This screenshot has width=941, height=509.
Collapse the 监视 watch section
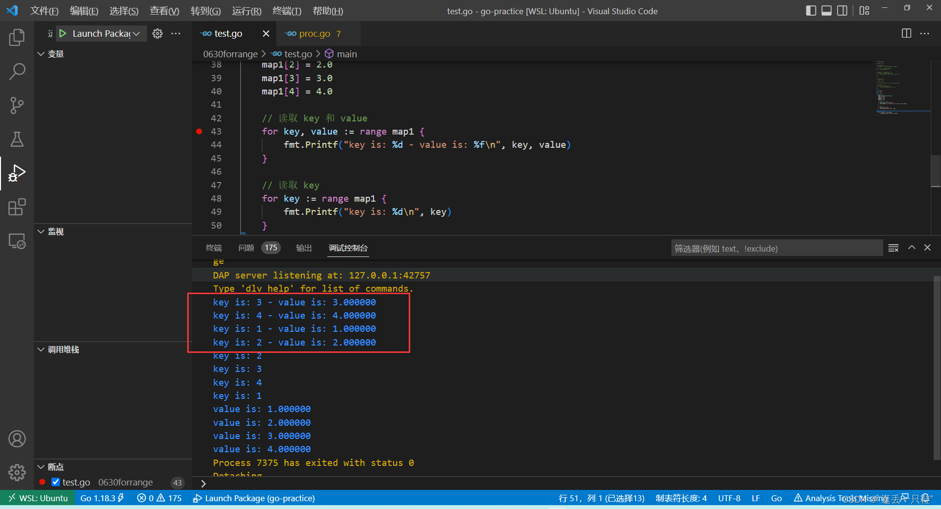point(41,231)
